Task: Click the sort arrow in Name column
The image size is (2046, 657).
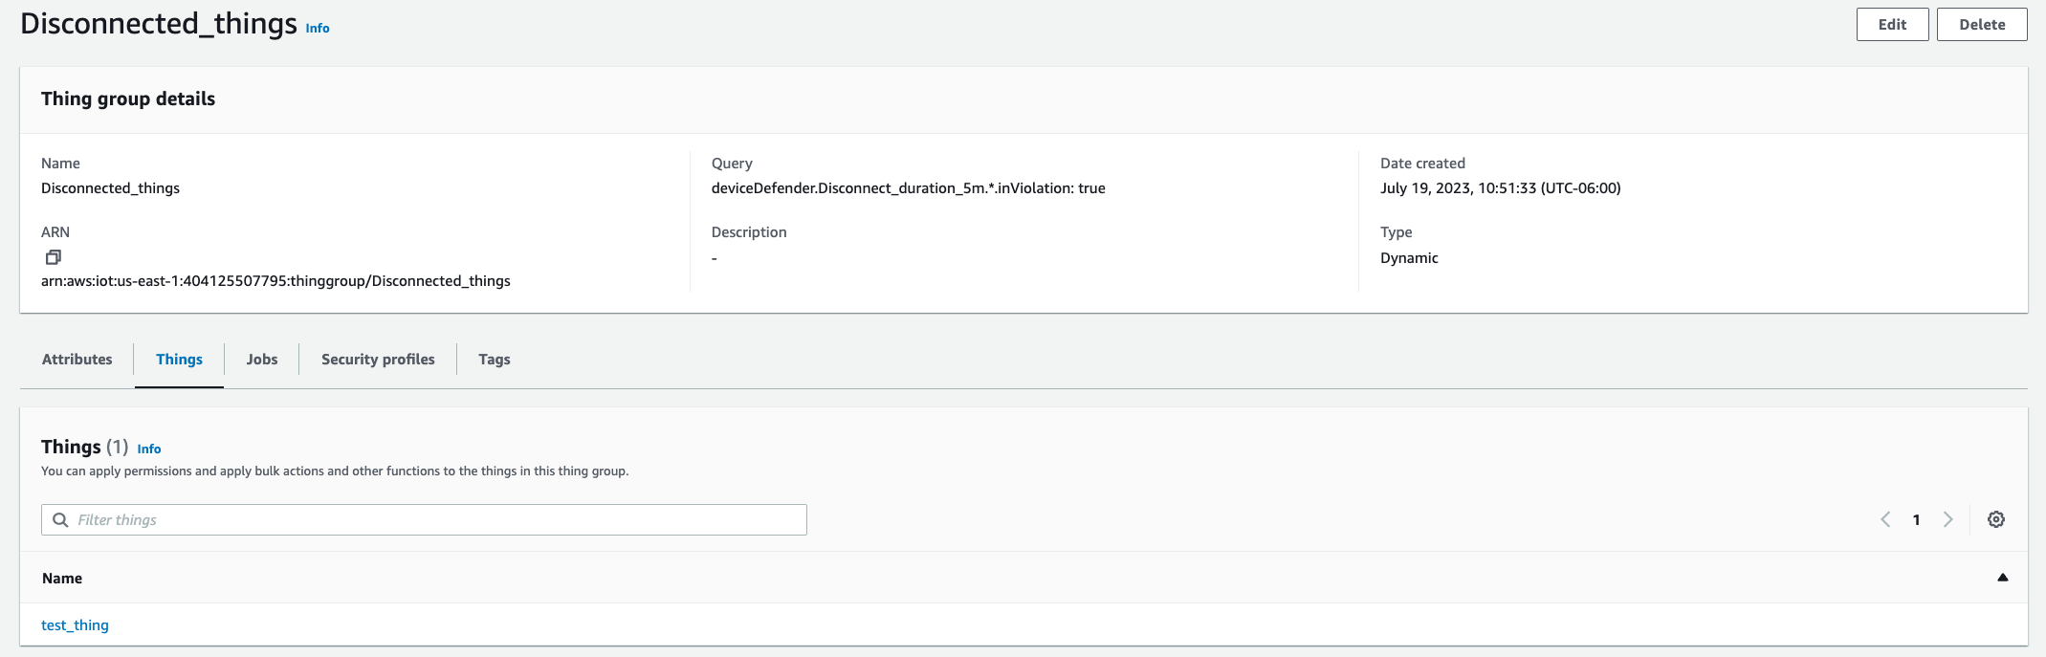Action: pos(2002,578)
